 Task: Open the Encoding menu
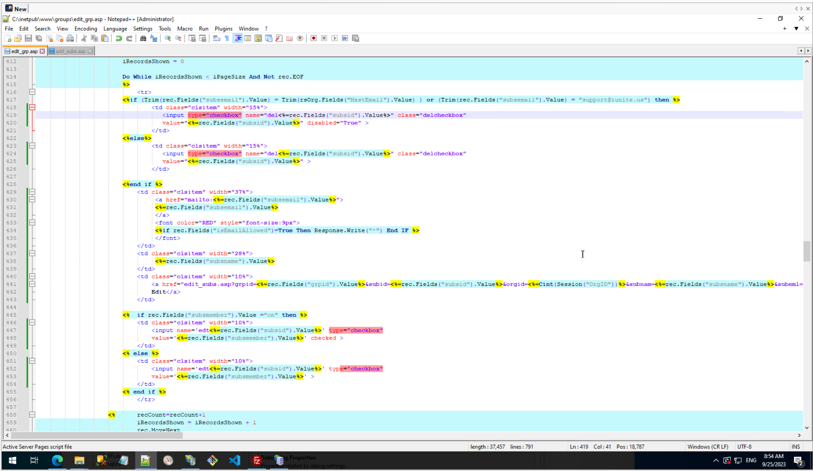[x=85, y=29]
